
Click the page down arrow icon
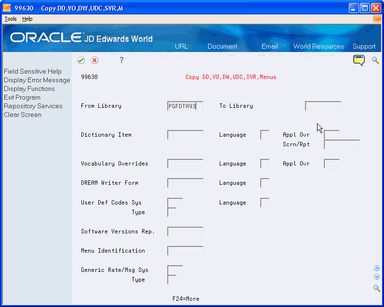pos(377,277)
